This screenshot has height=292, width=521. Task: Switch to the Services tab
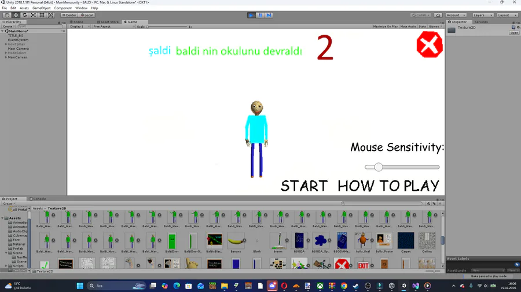click(x=481, y=22)
